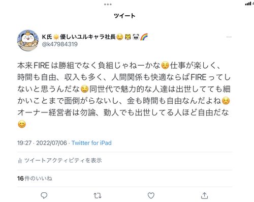Tap the 19:27 timestamp
Image resolution: width=254 pixels, height=202 pixels.
tap(24, 143)
